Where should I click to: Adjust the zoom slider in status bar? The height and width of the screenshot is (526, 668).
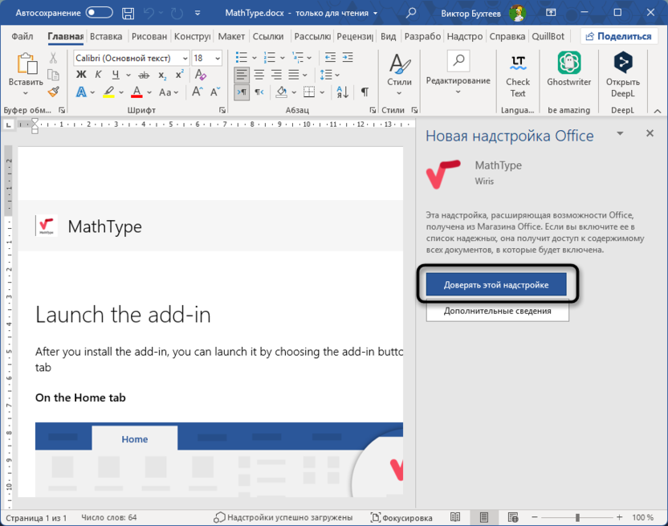(577, 518)
